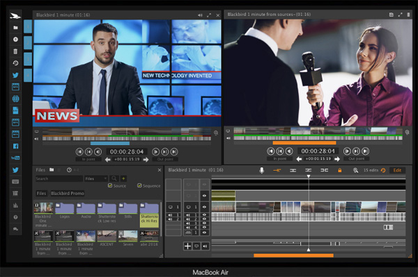Toggle the eye visibility on video track 1
Screen dimensions: 418x277
[x=204, y=207]
